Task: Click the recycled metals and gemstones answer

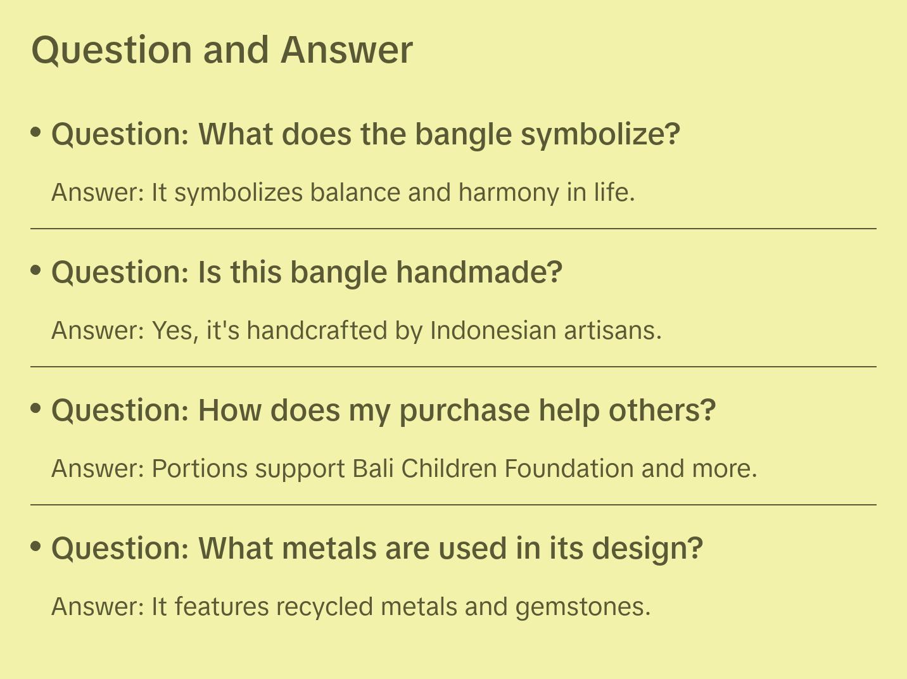Action: coord(351,607)
